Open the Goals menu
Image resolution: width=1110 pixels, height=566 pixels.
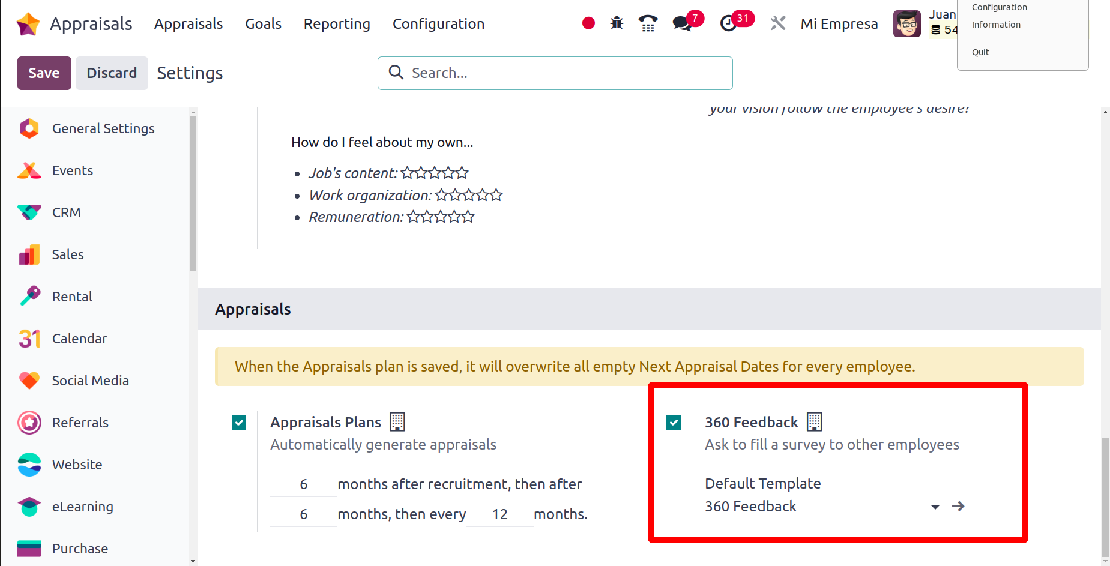(263, 24)
